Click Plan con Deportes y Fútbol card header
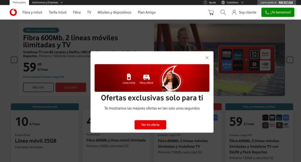The width and height of the screenshot is (301, 162). point(259,107)
